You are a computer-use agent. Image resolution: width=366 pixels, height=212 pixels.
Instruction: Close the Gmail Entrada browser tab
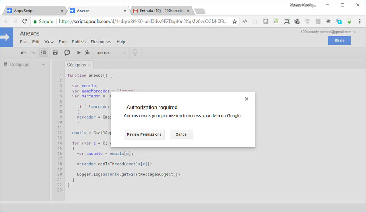[188, 11]
